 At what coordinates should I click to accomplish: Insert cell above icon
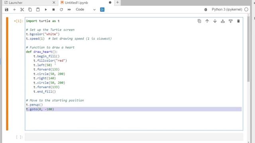coord(223,21)
